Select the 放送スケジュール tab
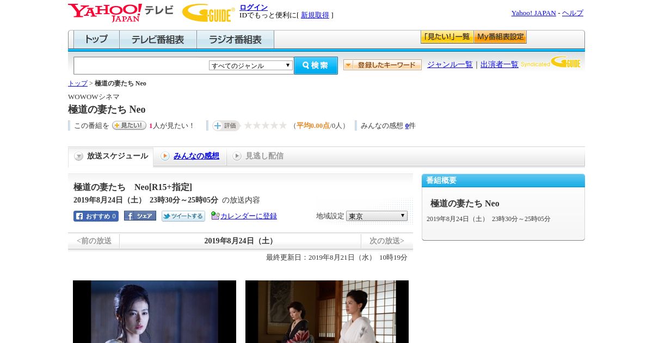 click(110, 156)
